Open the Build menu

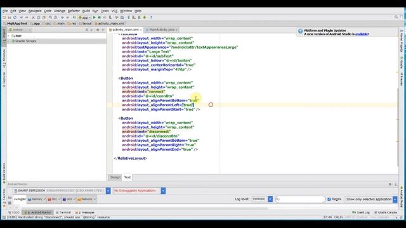pyautogui.click(x=86, y=11)
